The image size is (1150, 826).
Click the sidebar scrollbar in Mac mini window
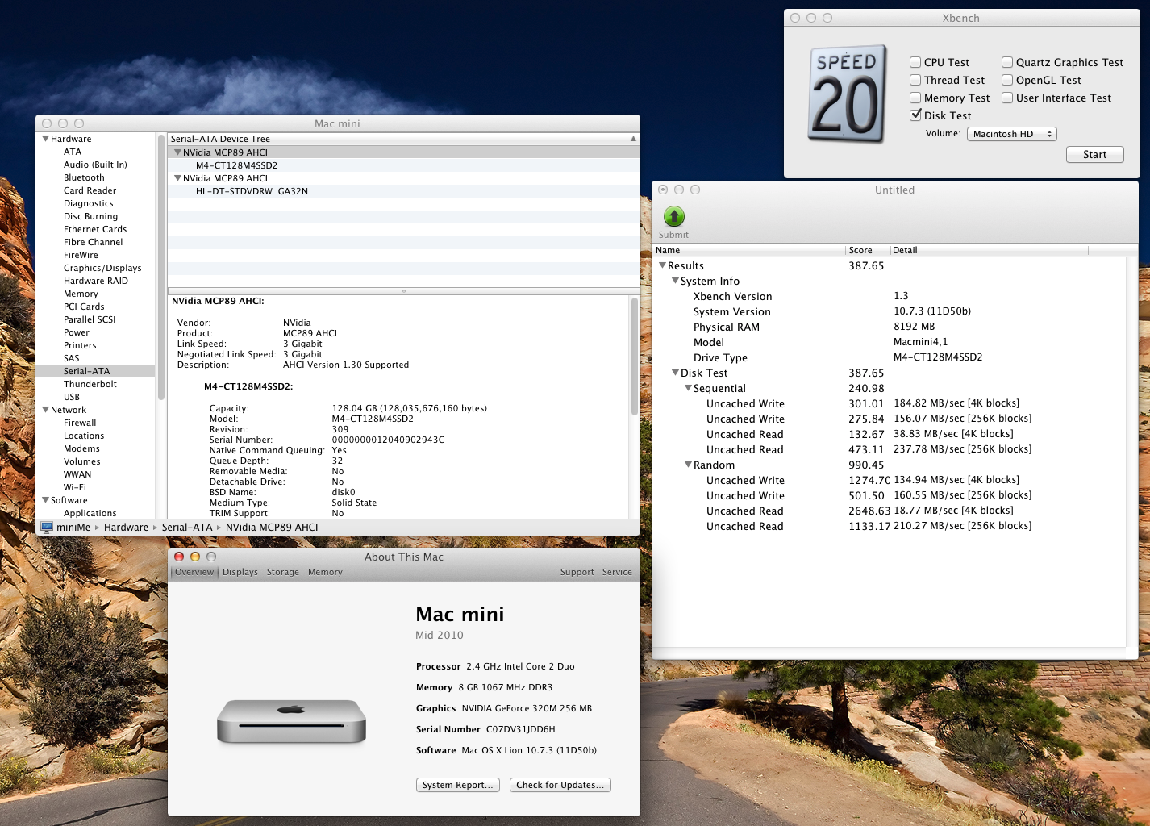pos(160,268)
